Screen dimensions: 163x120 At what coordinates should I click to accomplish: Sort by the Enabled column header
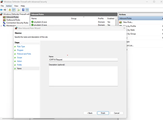[x=111, y=18]
